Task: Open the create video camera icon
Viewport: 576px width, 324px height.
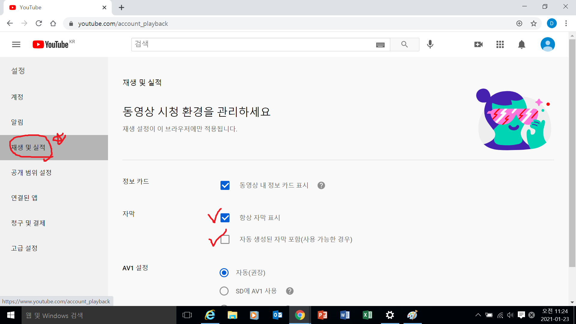Action: (478, 44)
